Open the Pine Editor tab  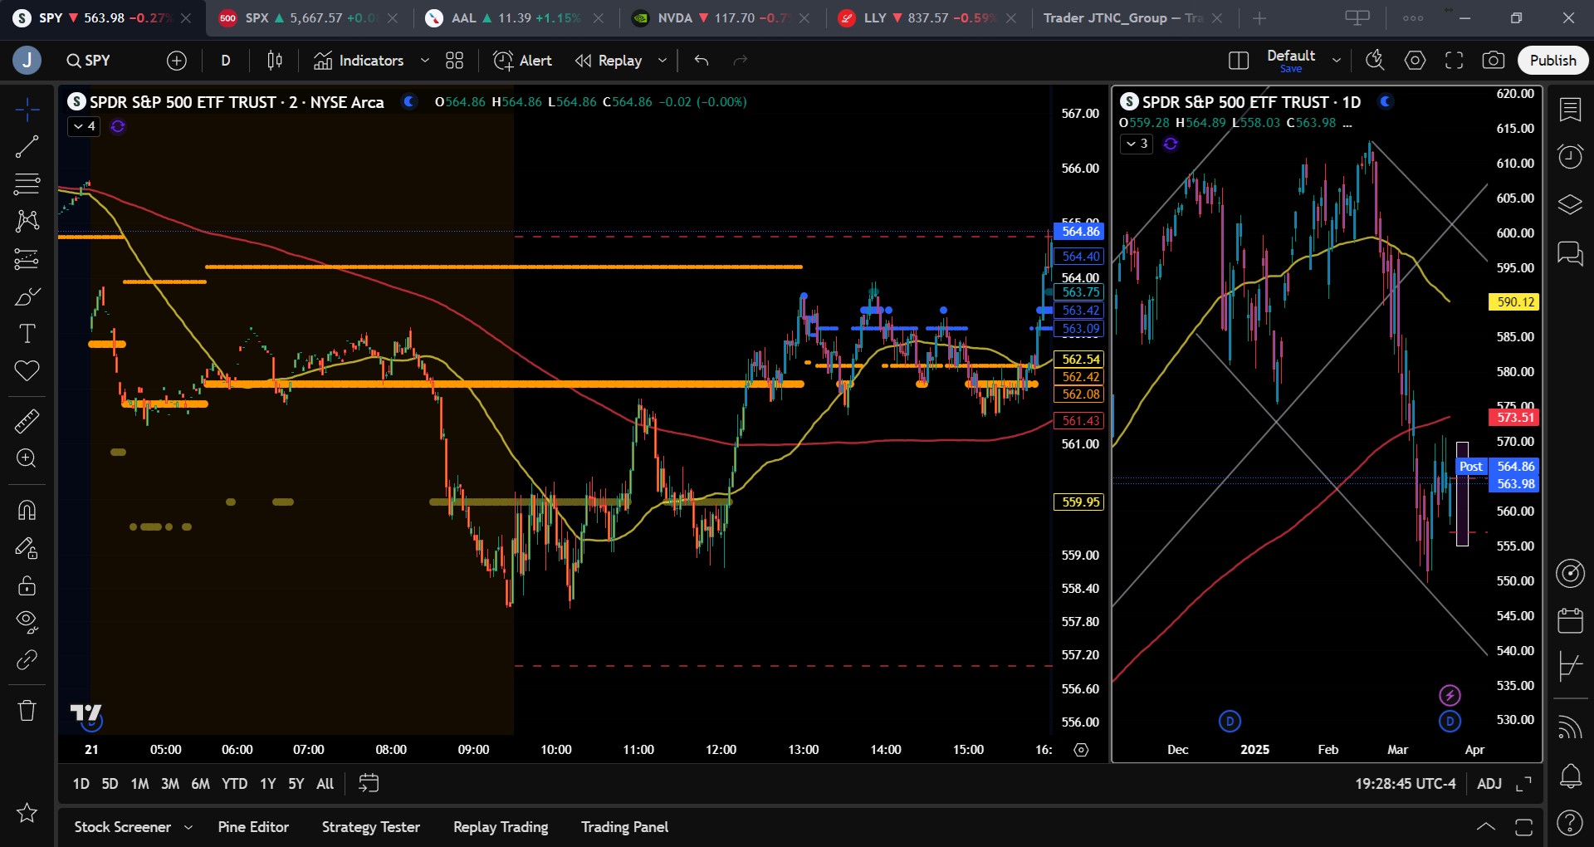coord(253,827)
